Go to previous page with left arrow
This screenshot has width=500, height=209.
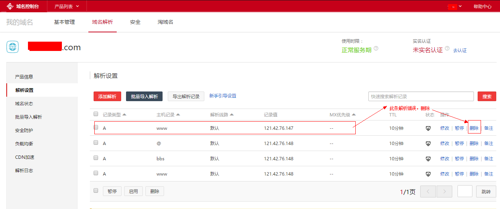point(428,192)
